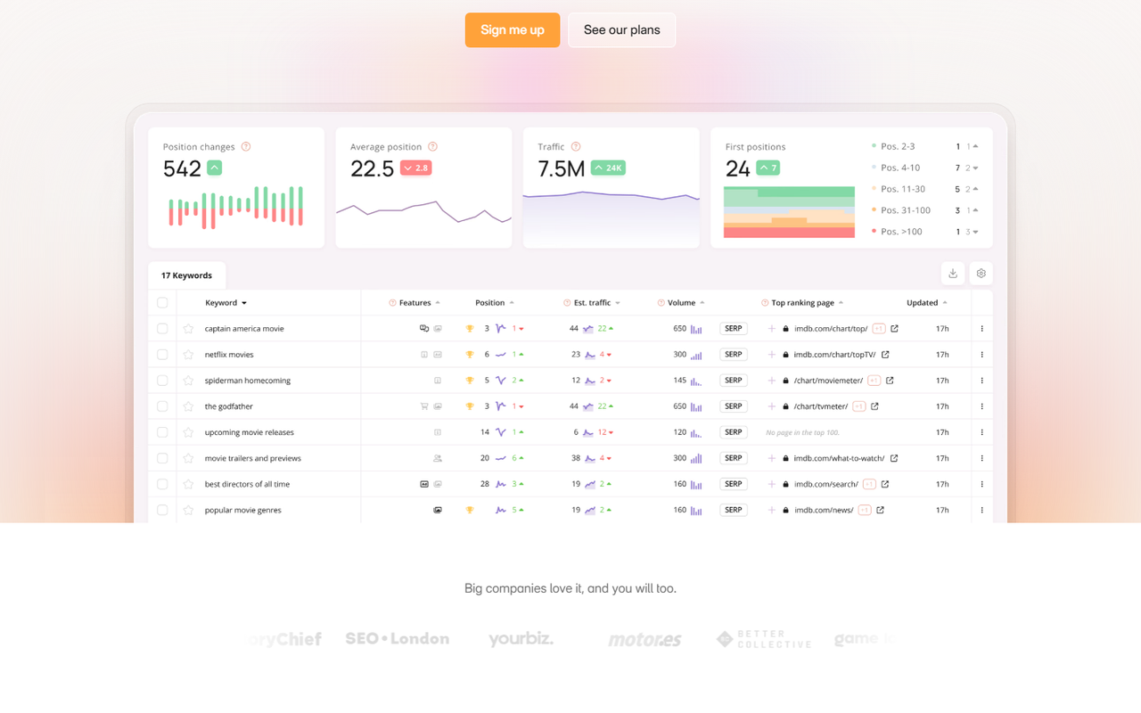The width and height of the screenshot is (1141, 713).
Task: Click SERP button for movie trailers and previews
Action: coord(734,458)
